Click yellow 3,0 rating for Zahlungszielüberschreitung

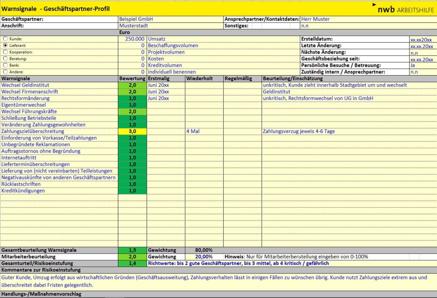(x=133, y=131)
